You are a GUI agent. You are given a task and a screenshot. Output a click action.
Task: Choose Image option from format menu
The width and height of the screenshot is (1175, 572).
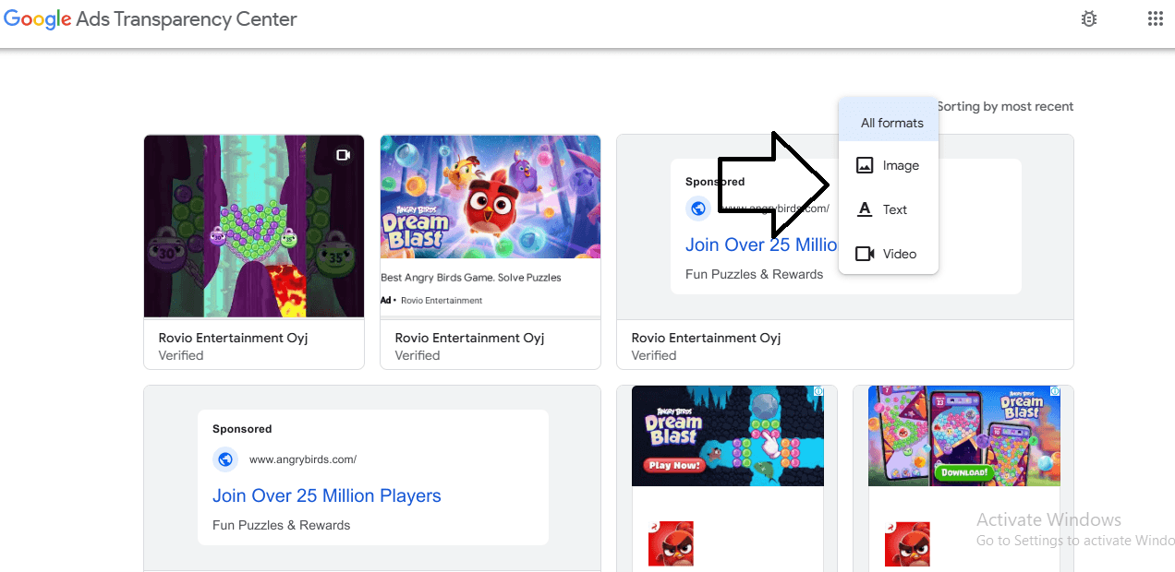[x=900, y=166]
